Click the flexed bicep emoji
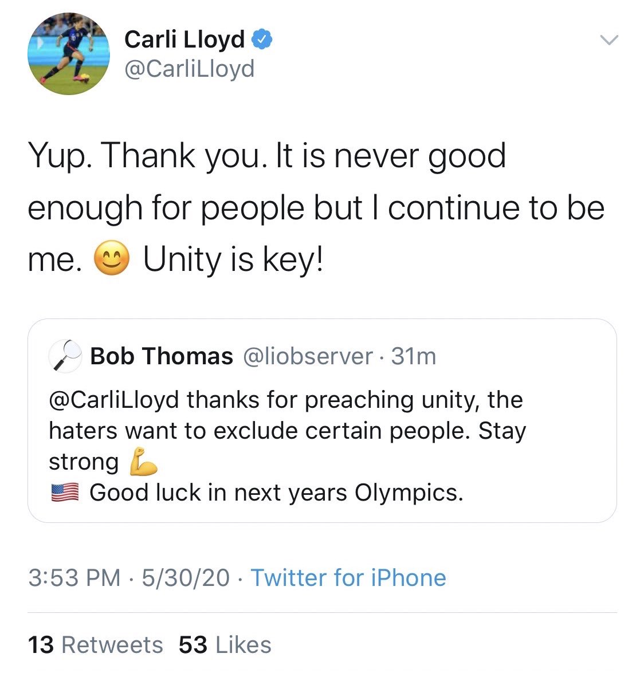The height and width of the screenshot is (673, 644). coord(143,462)
